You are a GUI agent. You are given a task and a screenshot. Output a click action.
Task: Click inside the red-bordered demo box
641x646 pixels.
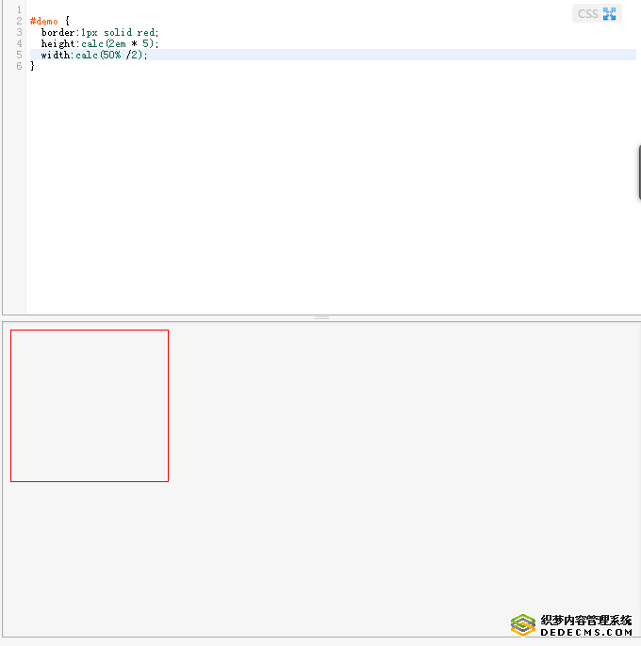tap(90, 405)
